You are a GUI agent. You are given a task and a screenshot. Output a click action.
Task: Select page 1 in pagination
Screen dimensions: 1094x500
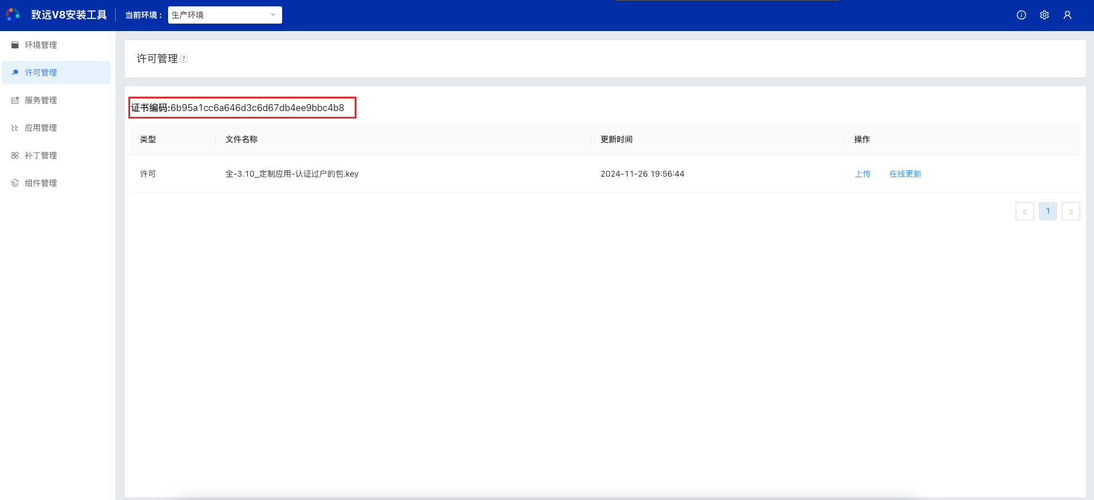click(1047, 211)
